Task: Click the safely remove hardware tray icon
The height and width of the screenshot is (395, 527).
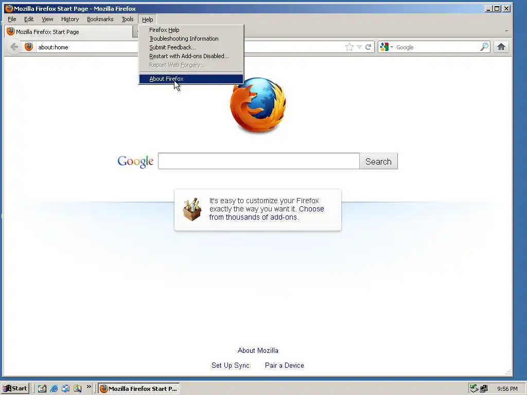Action: click(474, 388)
